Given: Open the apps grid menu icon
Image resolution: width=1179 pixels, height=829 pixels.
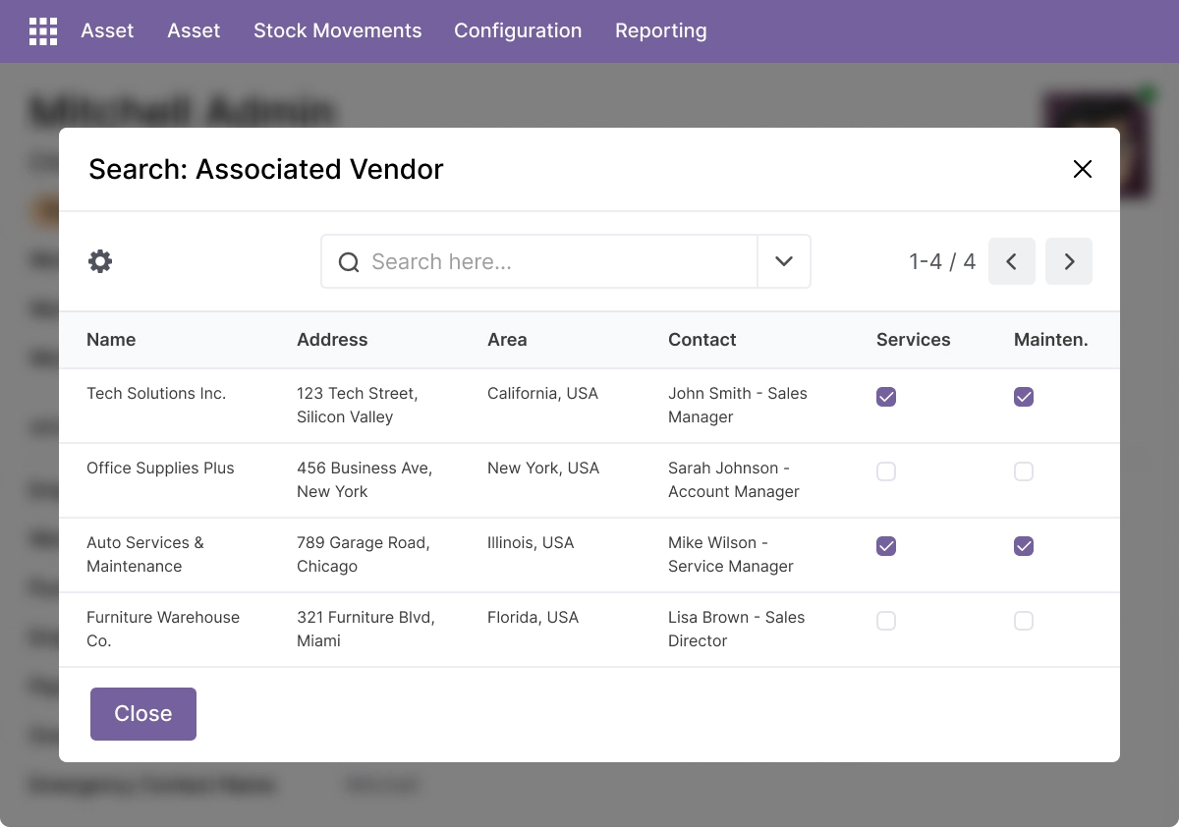Looking at the screenshot, I should point(43,31).
